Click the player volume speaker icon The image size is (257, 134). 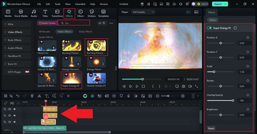(x=190, y=86)
